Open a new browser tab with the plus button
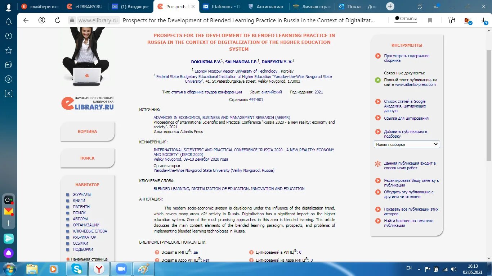The width and height of the screenshot is (492, 276). click(390, 6)
